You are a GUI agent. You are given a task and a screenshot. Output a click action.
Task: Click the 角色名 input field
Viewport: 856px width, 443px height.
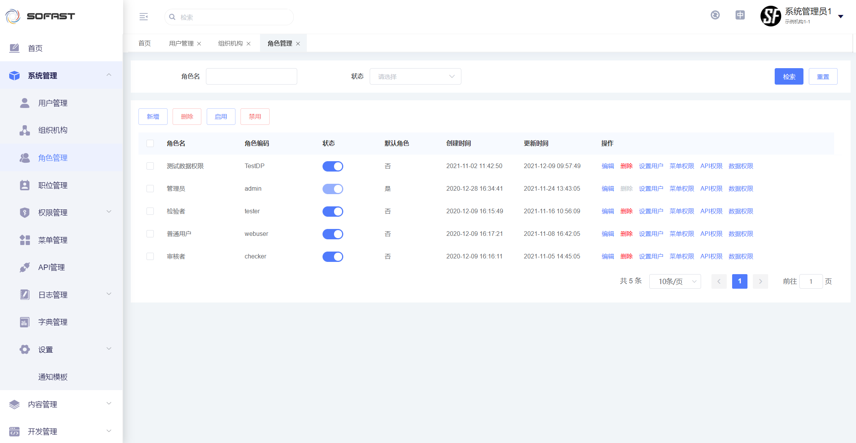point(251,77)
